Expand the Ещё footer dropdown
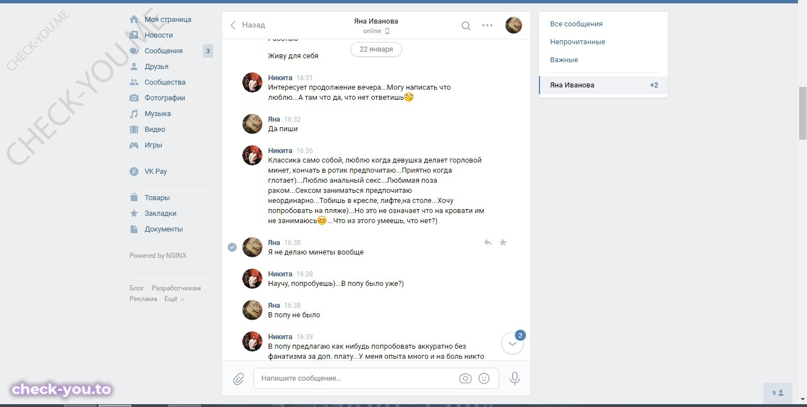The image size is (807, 407). point(174,299)
